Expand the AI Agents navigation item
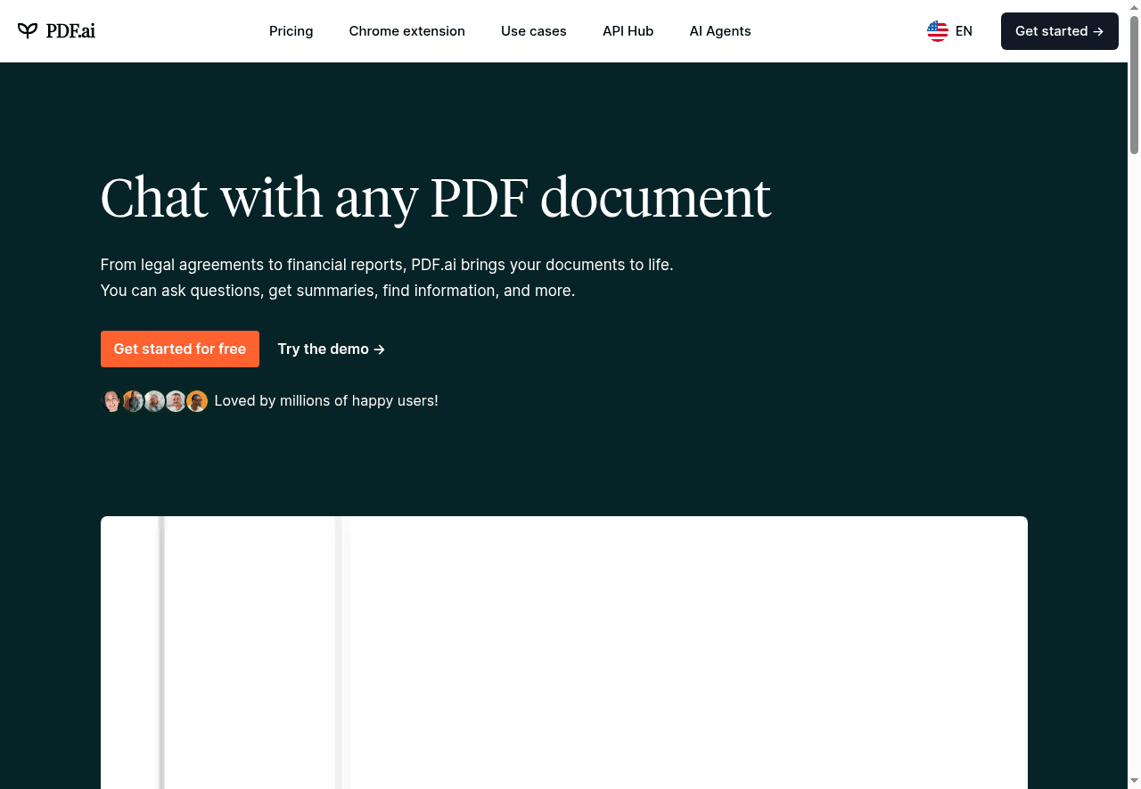This screenshot has width=1141, height=789. pos(720,31)
